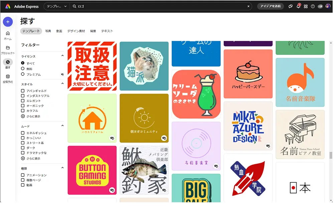Screen dimensions: 334x220
Task: Switch to the テキスト tab
Action: [x=107, y=31]
